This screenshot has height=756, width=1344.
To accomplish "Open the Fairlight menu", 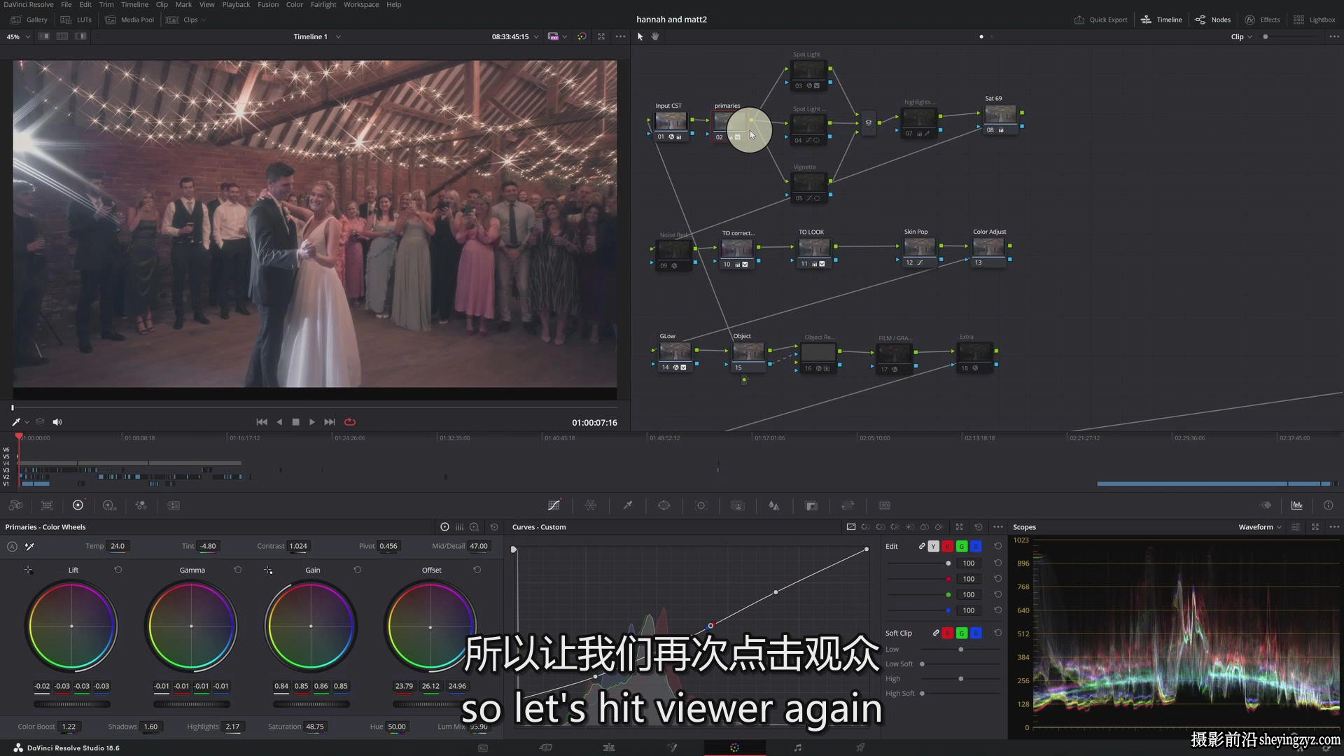I will pyautogui.click(x=323, y=5).
